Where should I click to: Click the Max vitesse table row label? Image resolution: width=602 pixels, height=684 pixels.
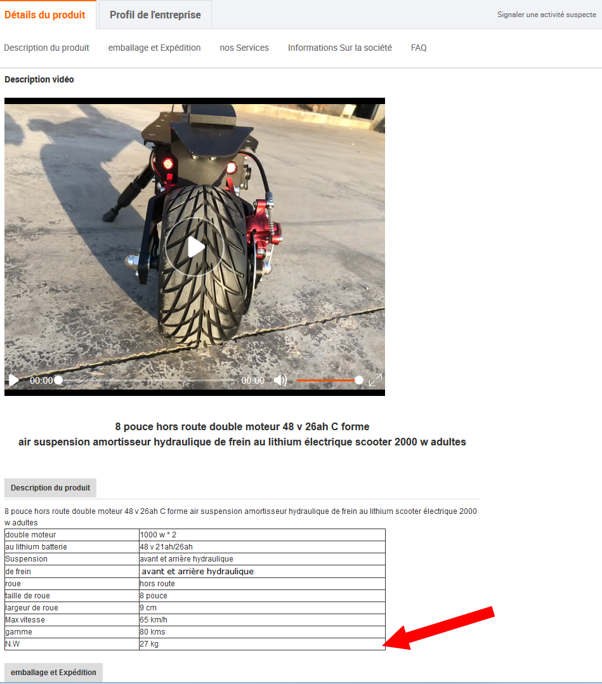coord(25,620)
